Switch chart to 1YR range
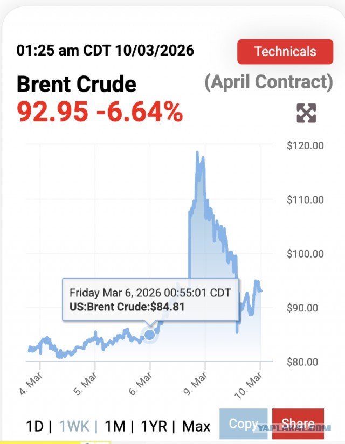 pyautogui.click(x=154, y=426)
